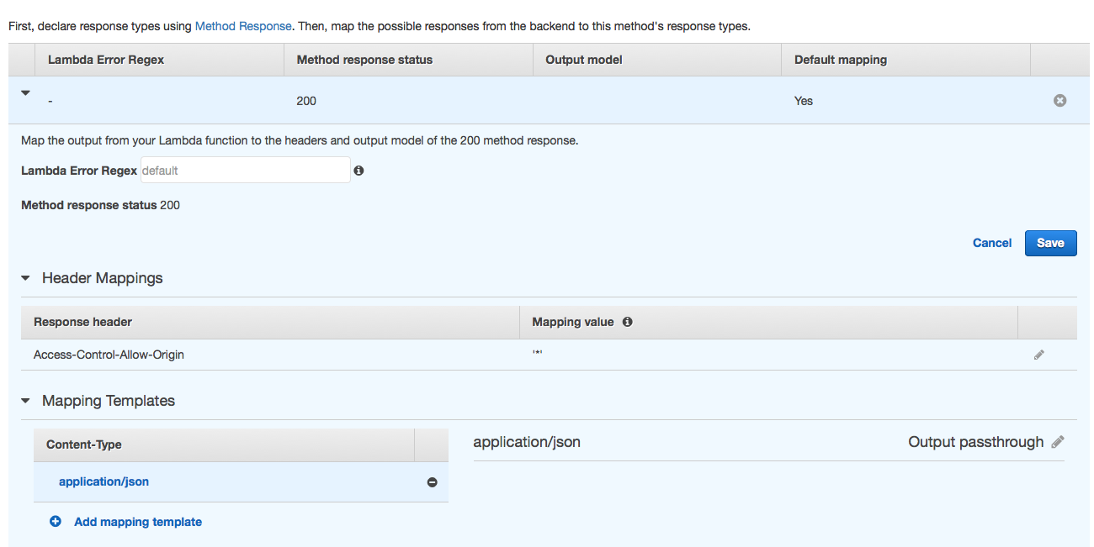Open the Method Response link
This screenshot has height=547, width=1094.
(243, 26)
